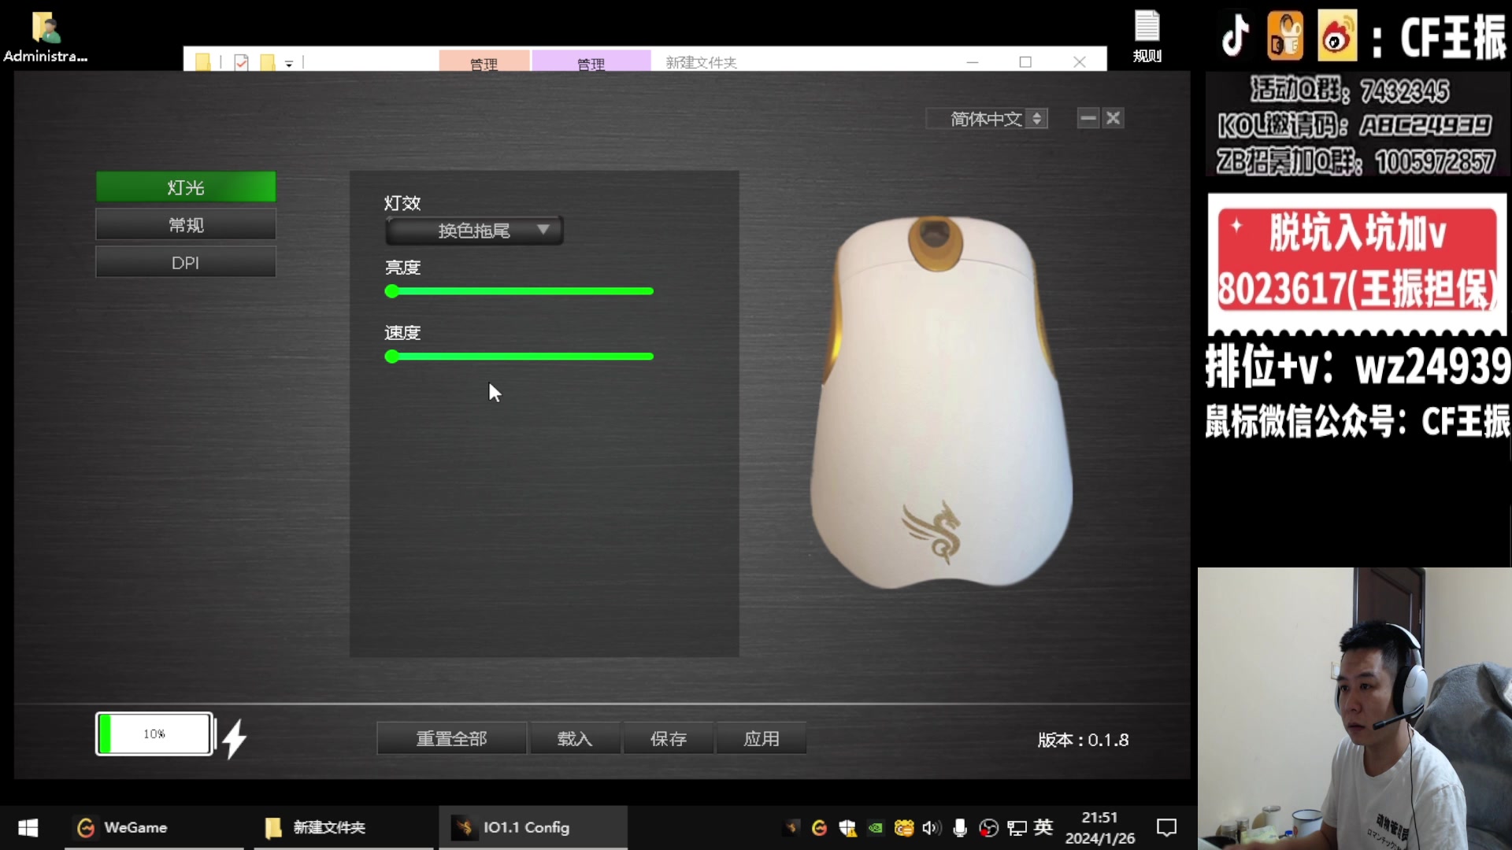Viewport: 1512px width, 850px height.
Task: Click the battery level indicator
Action: (154, 734)
